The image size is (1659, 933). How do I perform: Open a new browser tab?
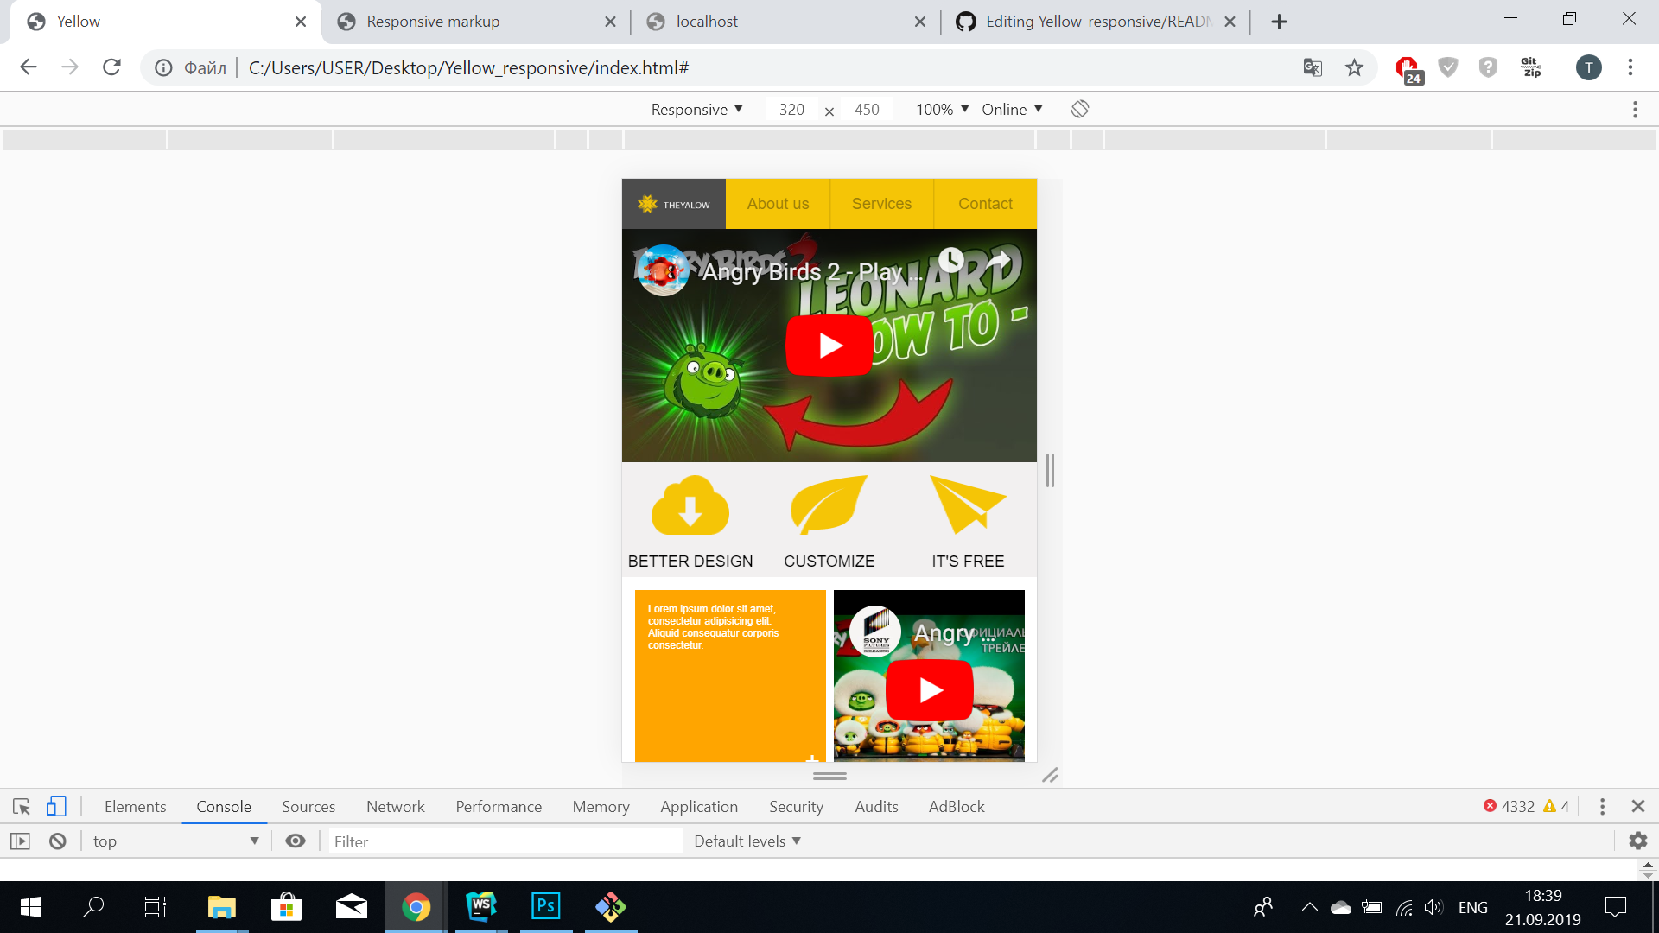tap(1280, 22)
